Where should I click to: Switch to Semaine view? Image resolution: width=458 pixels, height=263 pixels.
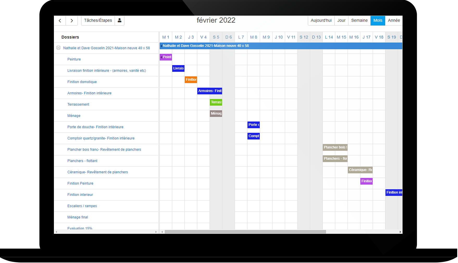coord(359,21)
